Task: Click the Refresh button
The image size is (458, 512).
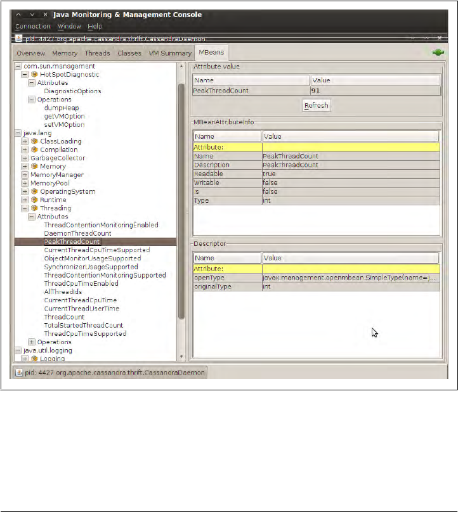Action: (317, 105)
